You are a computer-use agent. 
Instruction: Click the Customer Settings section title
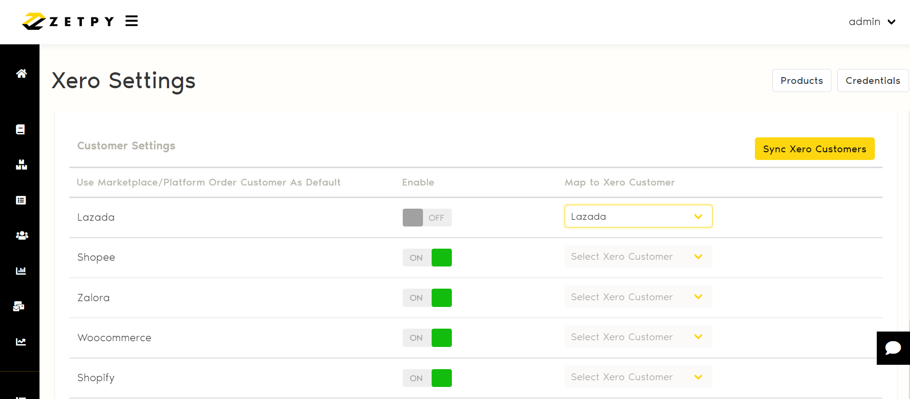[126, 146]
